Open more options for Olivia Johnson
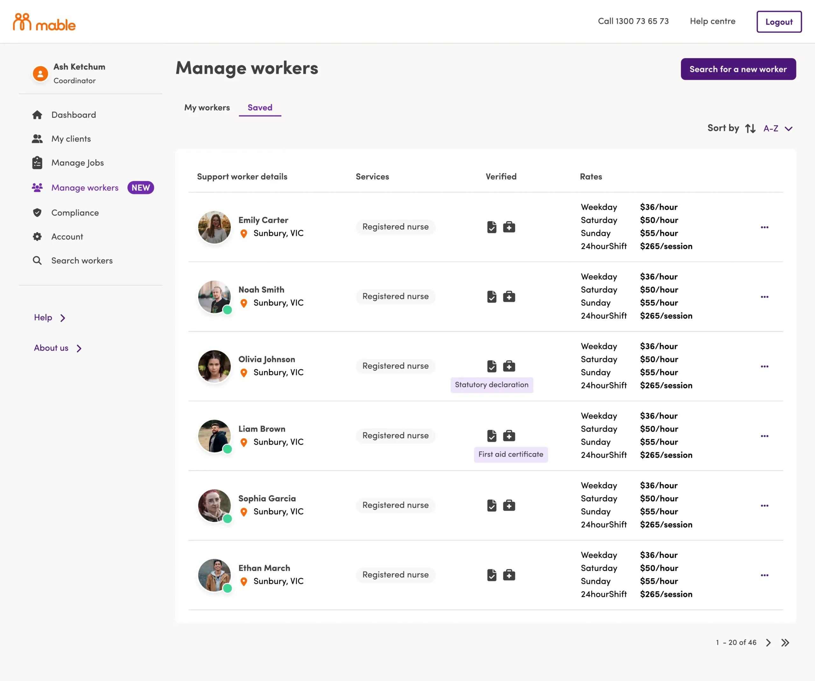Image resolution: width=815 pixels, height=681 pixels. 765,366
